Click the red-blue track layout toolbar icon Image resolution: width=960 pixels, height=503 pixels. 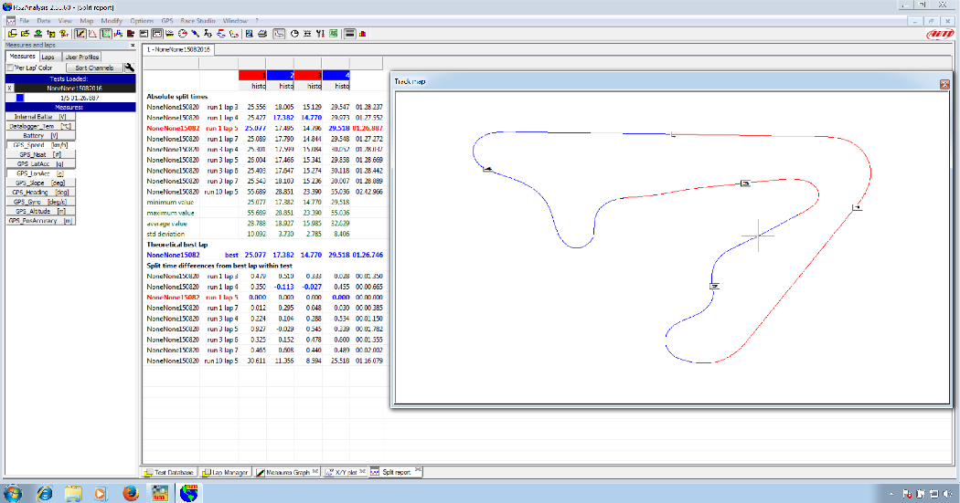point(220,34)
